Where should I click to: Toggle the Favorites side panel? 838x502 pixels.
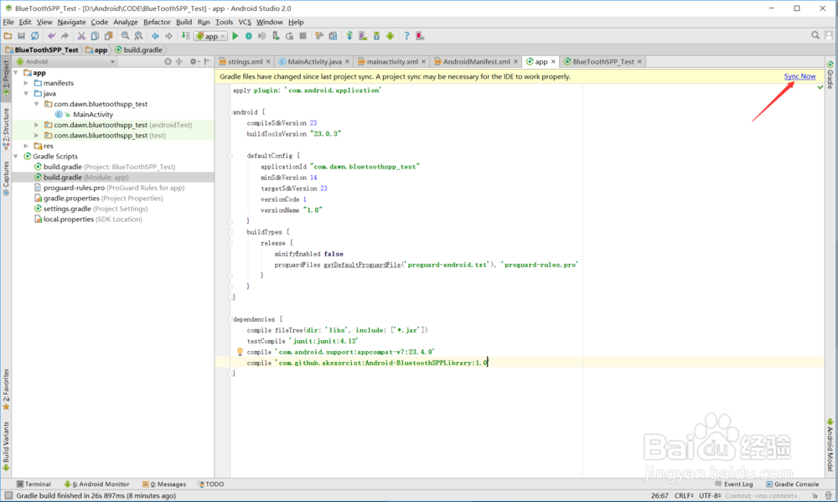pyautogui.click(x=6, y=390)
